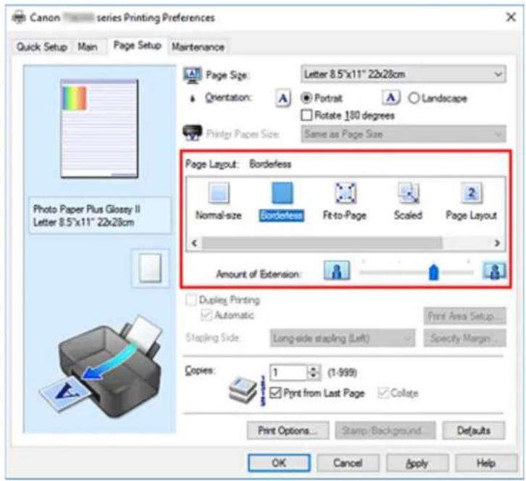Click the landscape orientation A icon

tap(391, 98)
